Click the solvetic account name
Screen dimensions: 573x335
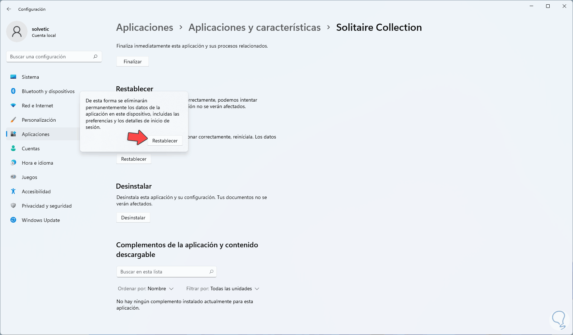click(x=40, y=29)
